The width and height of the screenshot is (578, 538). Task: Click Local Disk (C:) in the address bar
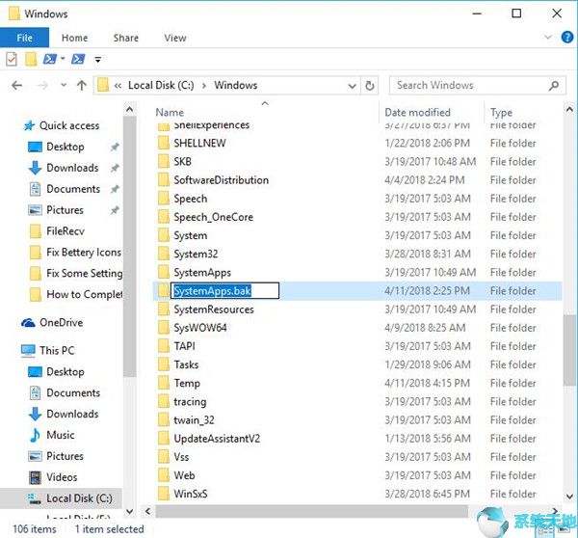click(161, 85)
